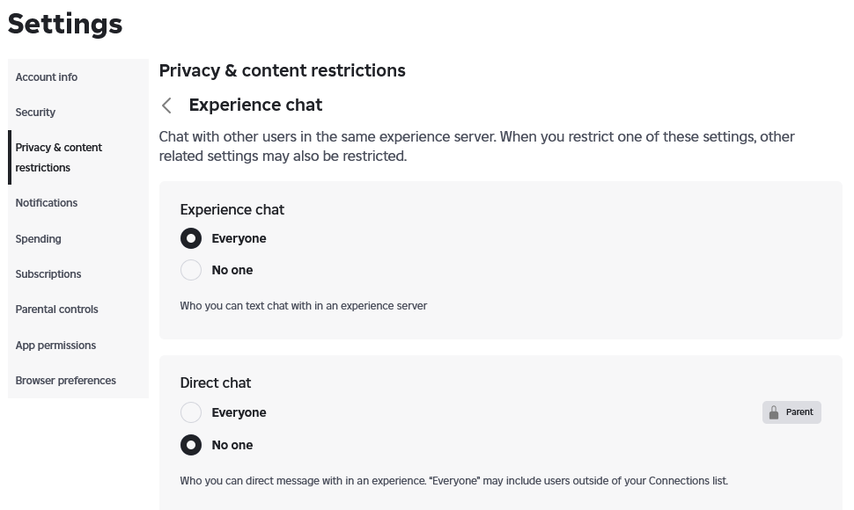This screenshot has height=510, width=854.
Task: Go to App permissions tab
Action: (55, 346)
